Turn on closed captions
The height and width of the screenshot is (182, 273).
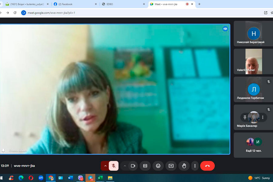tap(145, 166)
